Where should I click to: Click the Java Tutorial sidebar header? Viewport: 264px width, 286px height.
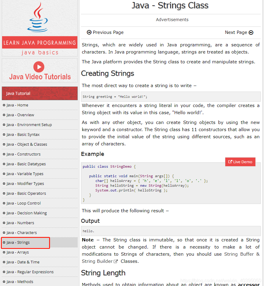(40, 93)
